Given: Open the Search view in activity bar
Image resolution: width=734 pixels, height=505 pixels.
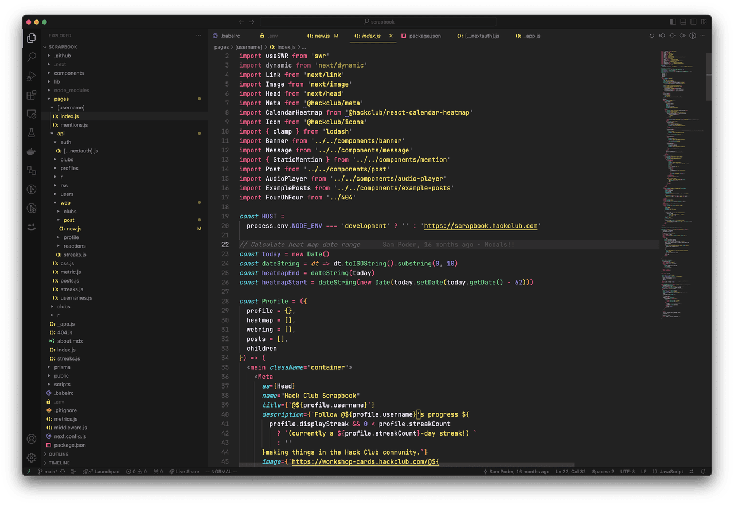Looking at the screenshot, I should point(32,57).
